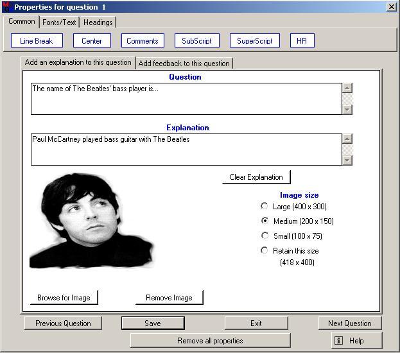Switch to the Fonts/Text tab

click(x=59, y=22)
